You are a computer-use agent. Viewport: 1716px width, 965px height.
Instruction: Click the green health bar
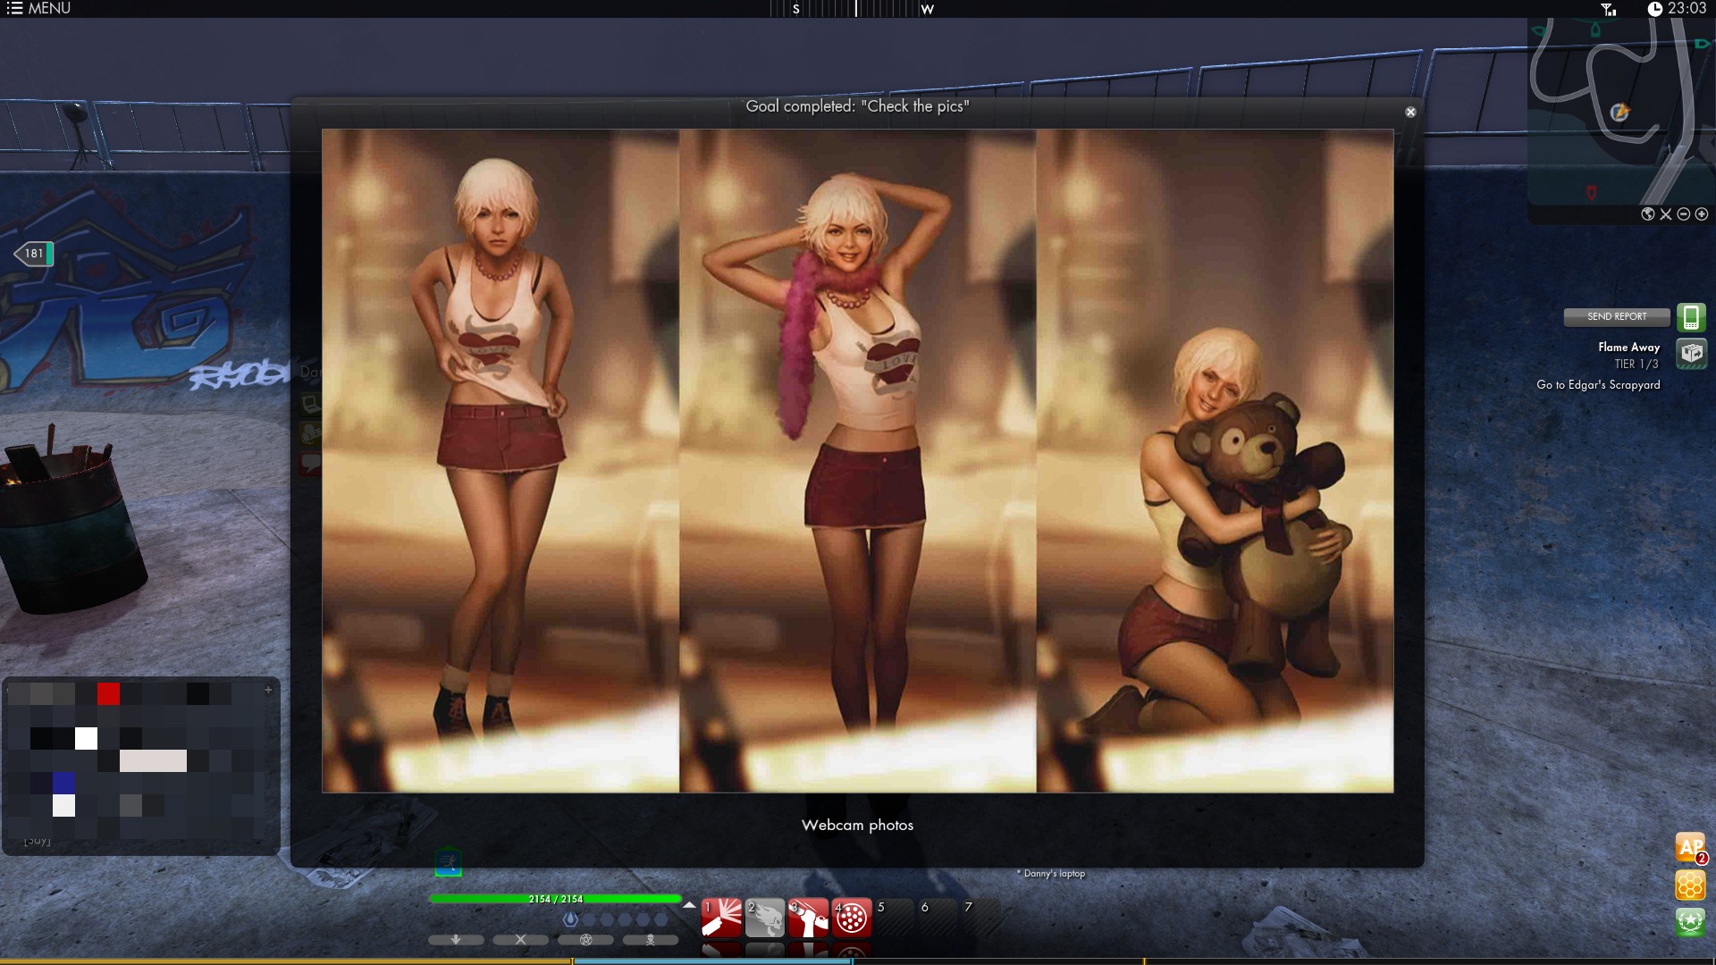coord(554,899)
